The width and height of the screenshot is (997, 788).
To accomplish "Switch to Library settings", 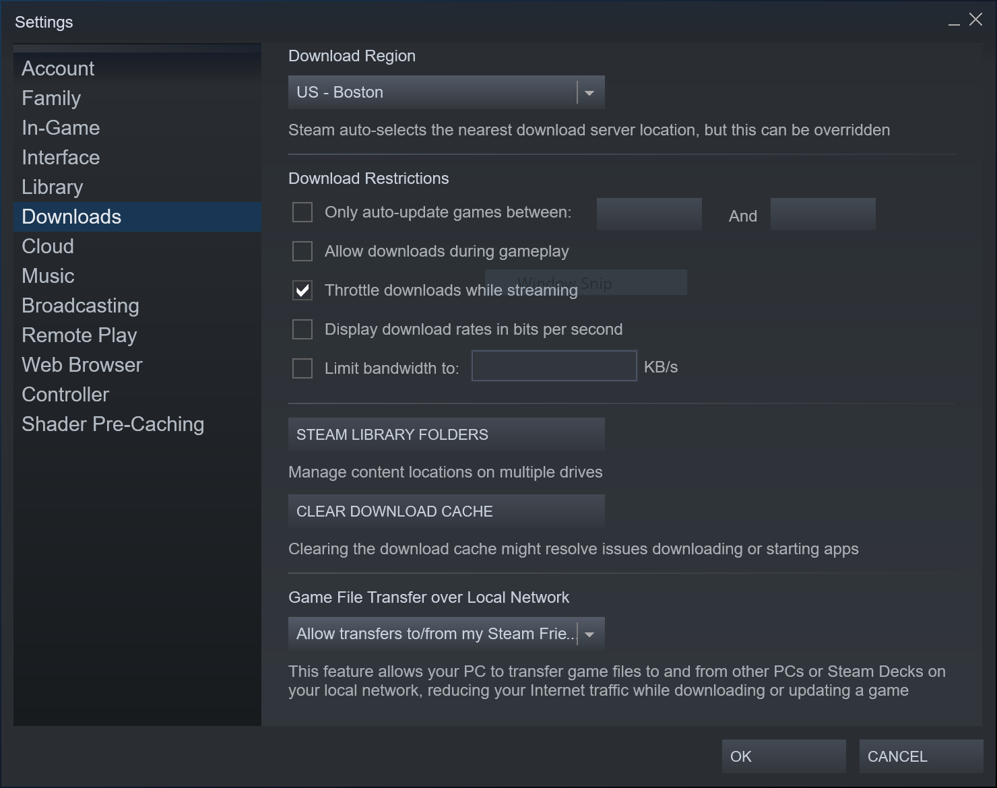I will (x=137, y=187).
